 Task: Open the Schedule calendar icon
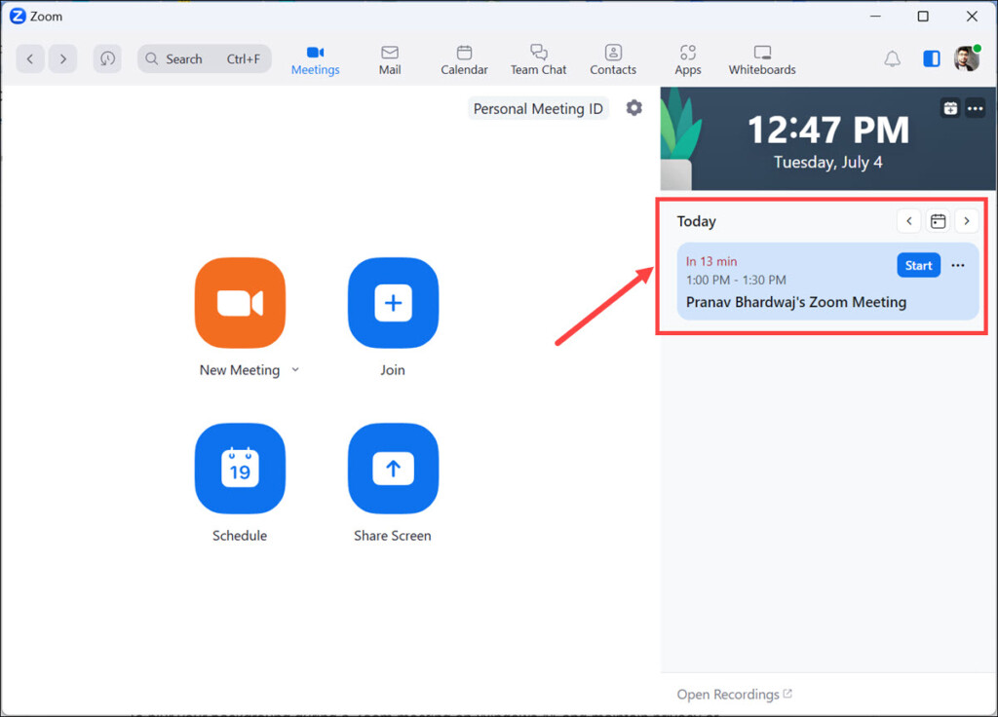pyautogui.click(x=240, y=469)
